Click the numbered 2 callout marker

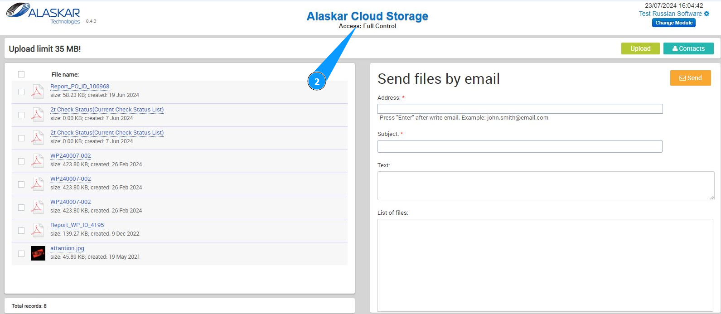317,82
